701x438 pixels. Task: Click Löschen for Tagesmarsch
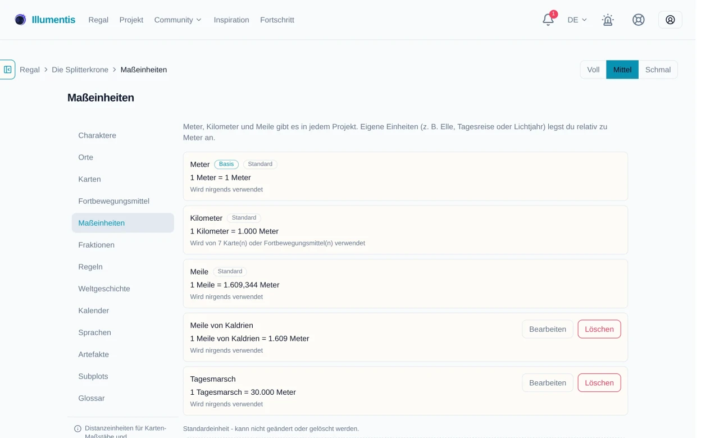[599, 383]
